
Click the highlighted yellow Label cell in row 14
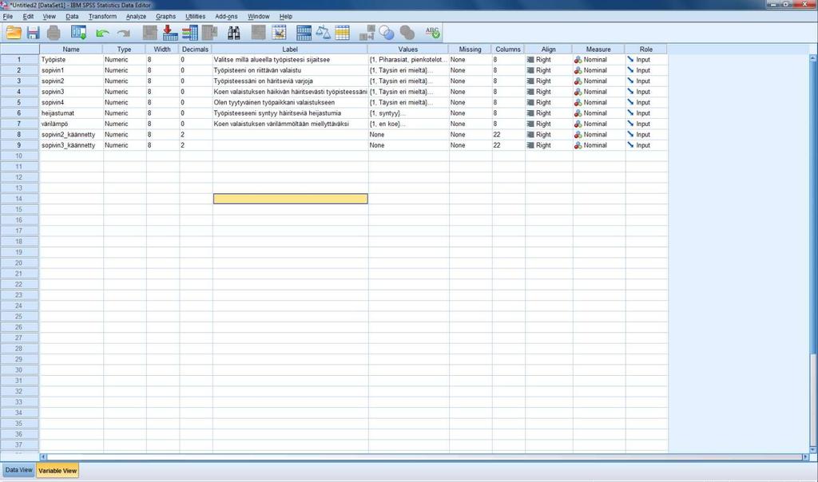[x=291, y=199]
